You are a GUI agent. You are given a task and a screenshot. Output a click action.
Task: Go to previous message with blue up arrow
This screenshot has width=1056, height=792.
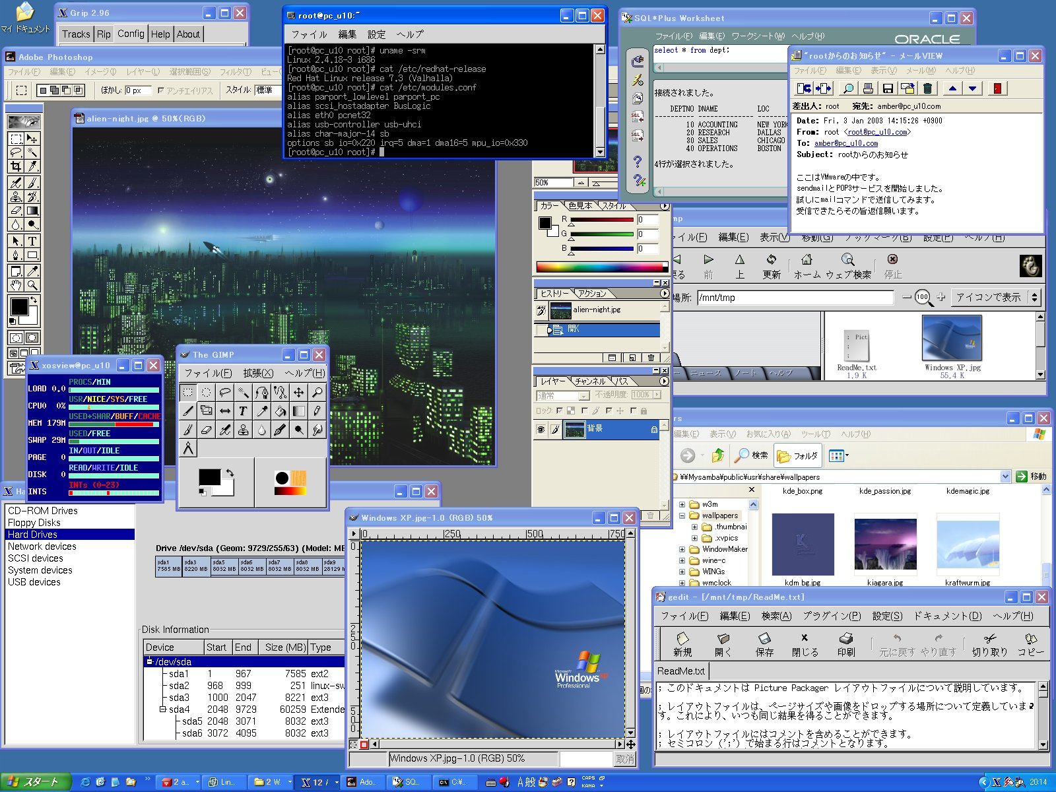click(952, 88)
